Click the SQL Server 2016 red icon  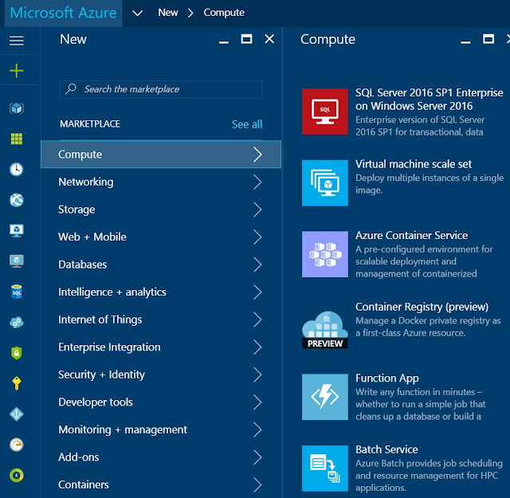pos(325,112)
